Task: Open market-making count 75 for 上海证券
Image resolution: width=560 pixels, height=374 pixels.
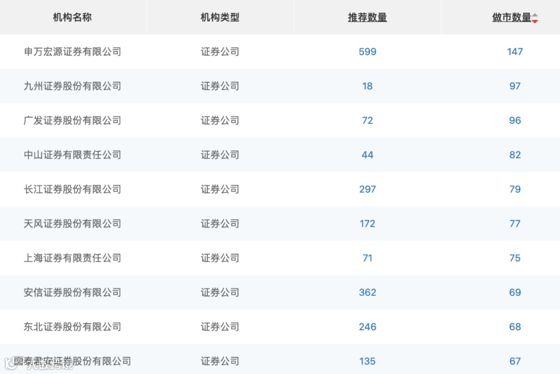Action: (515, 258)
